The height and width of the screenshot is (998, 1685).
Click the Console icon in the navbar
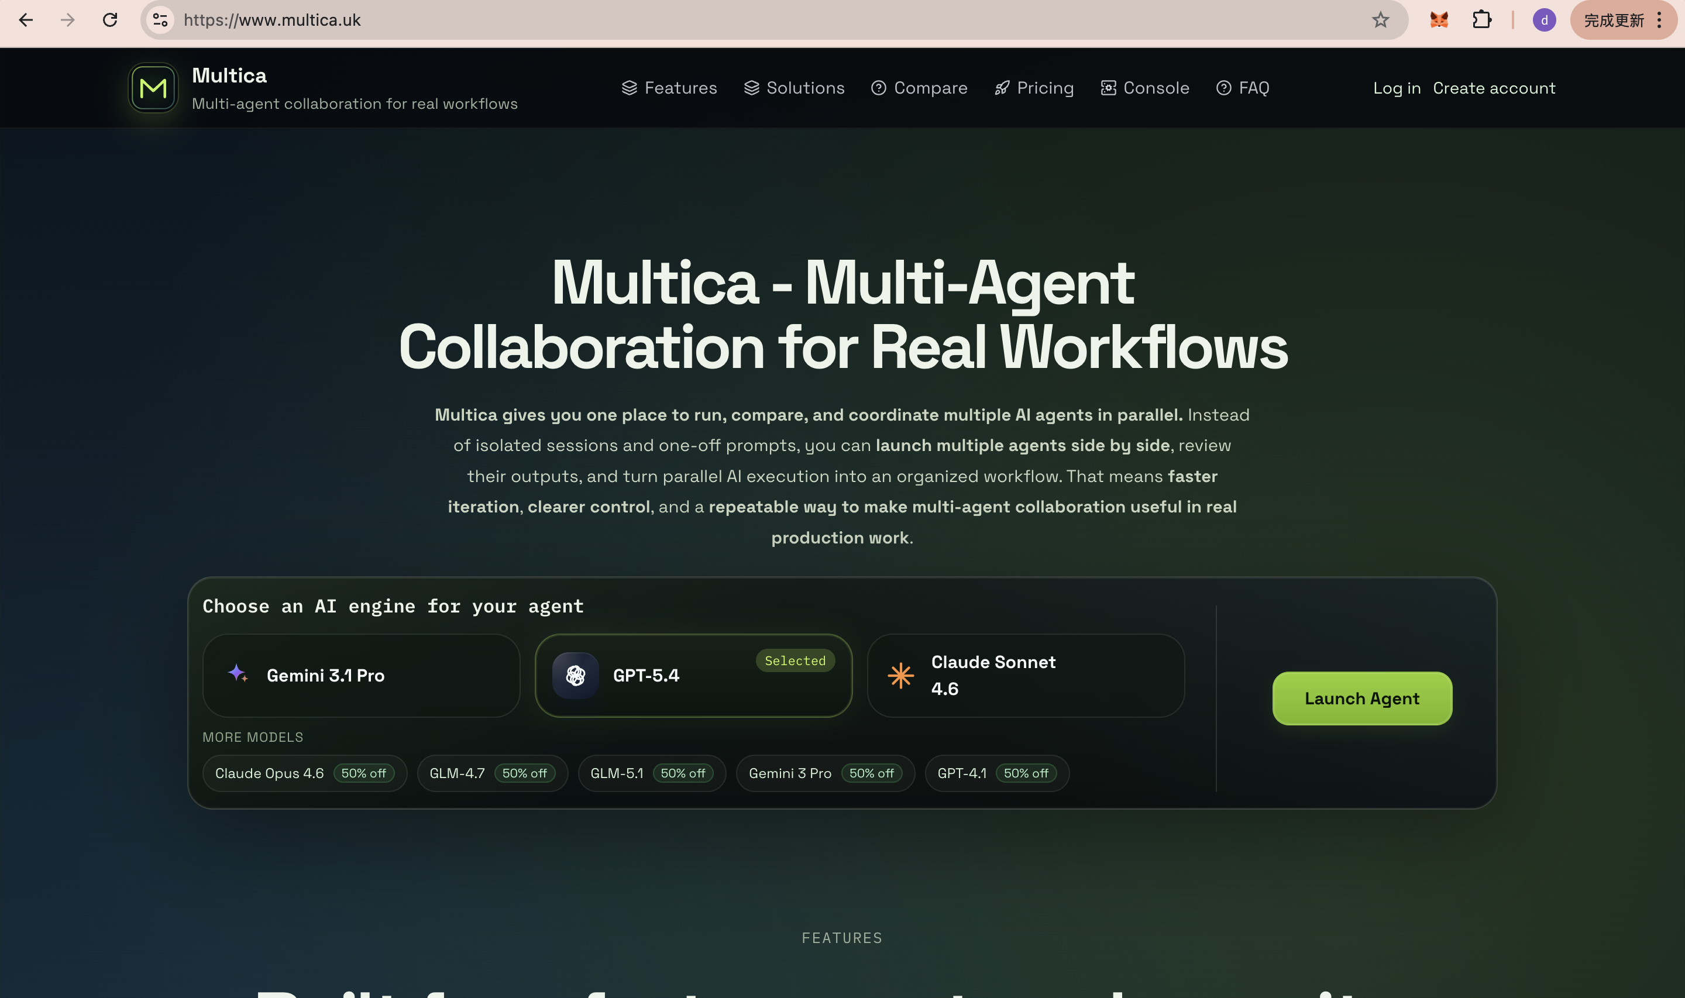(x=1108, y=87)
